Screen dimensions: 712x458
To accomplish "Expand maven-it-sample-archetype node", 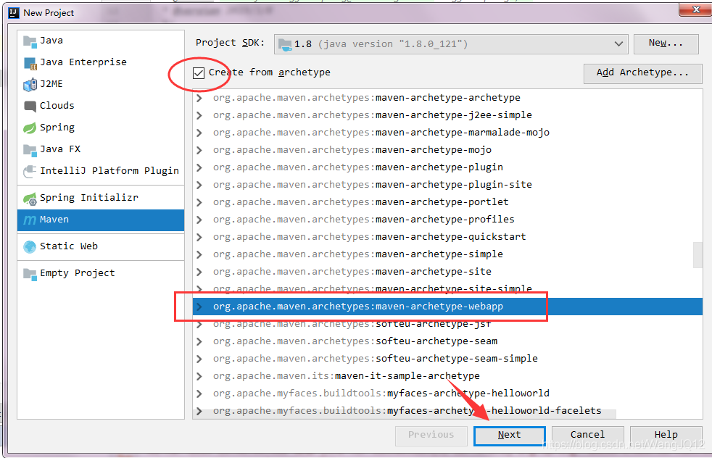I will [x=199, y=376].
